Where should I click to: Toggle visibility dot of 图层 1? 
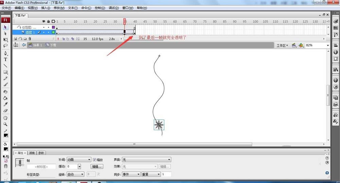[x=44, y=32]
